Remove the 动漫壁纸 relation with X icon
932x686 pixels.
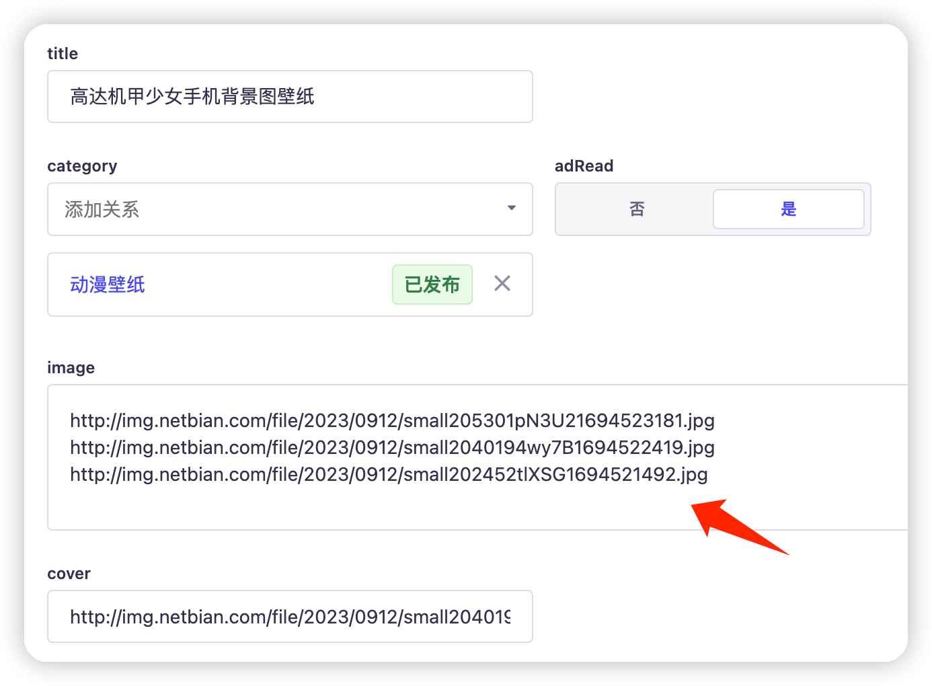(502, 284)
